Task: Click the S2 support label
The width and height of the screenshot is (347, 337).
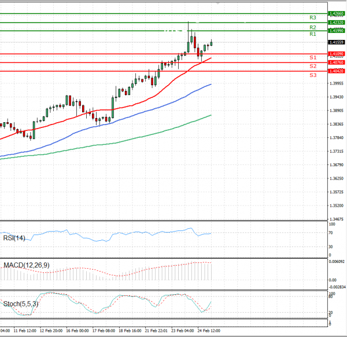Action: (x=313, y=66)
